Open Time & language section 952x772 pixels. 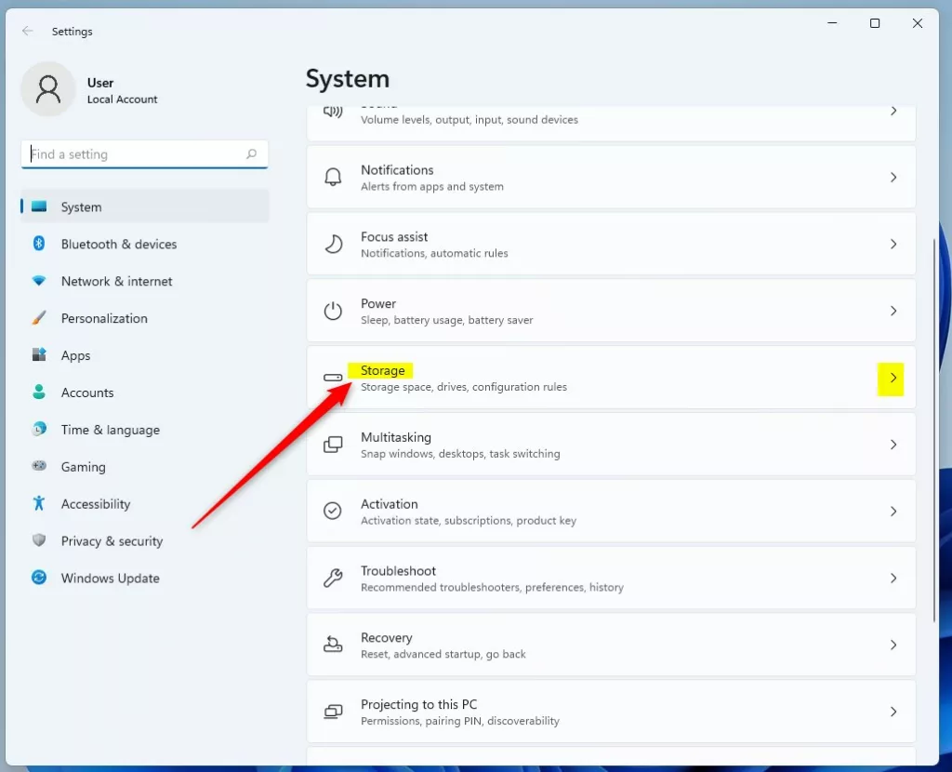[144, 430]
